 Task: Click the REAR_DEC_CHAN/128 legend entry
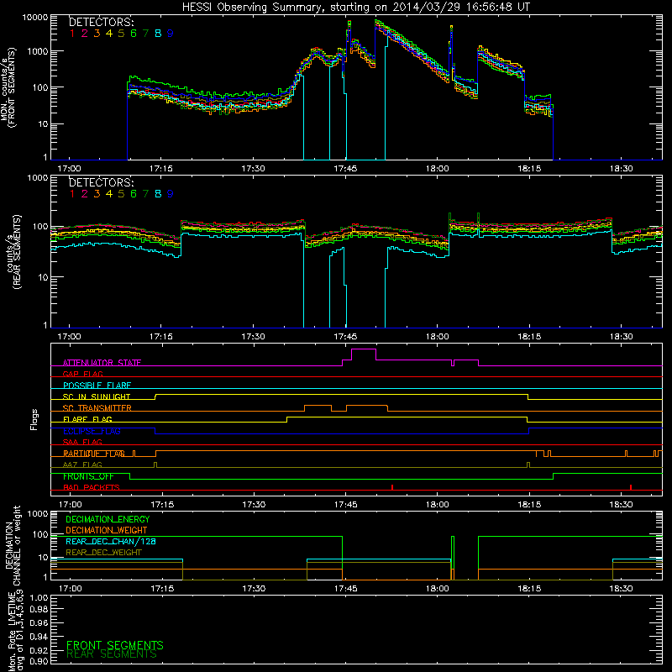coord(111,541)
